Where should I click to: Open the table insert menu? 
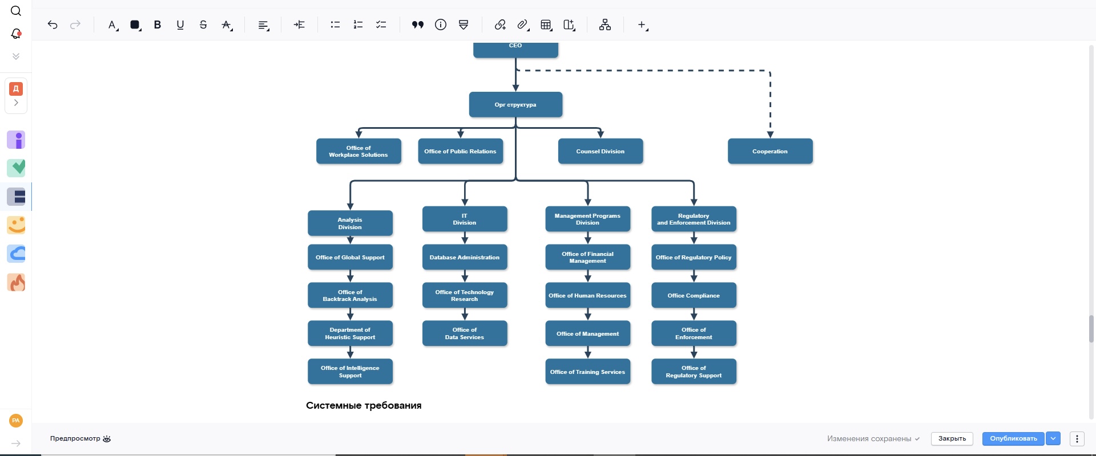[x=546, y=25]
